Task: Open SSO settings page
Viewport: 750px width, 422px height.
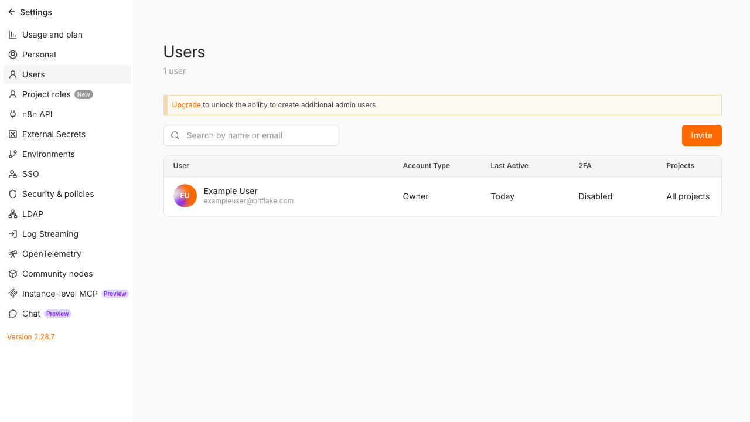Action: pyautogui.click(x=67, y=174)
